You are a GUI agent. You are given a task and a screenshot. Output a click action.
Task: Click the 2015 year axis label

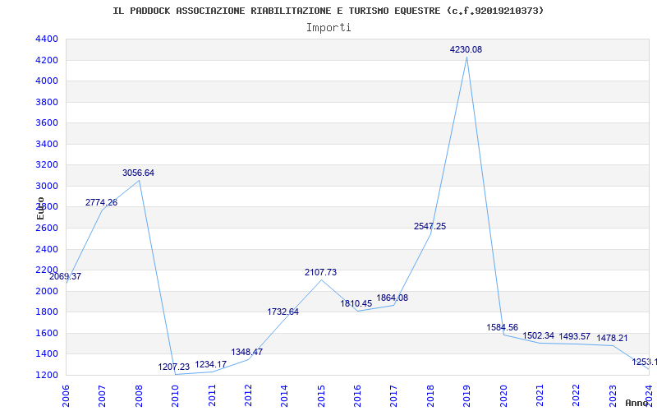tap(321, 395)
